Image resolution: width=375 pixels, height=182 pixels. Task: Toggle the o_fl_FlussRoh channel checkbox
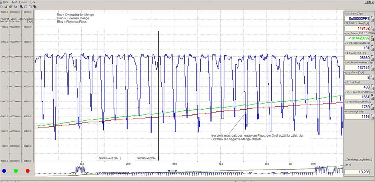372,105
